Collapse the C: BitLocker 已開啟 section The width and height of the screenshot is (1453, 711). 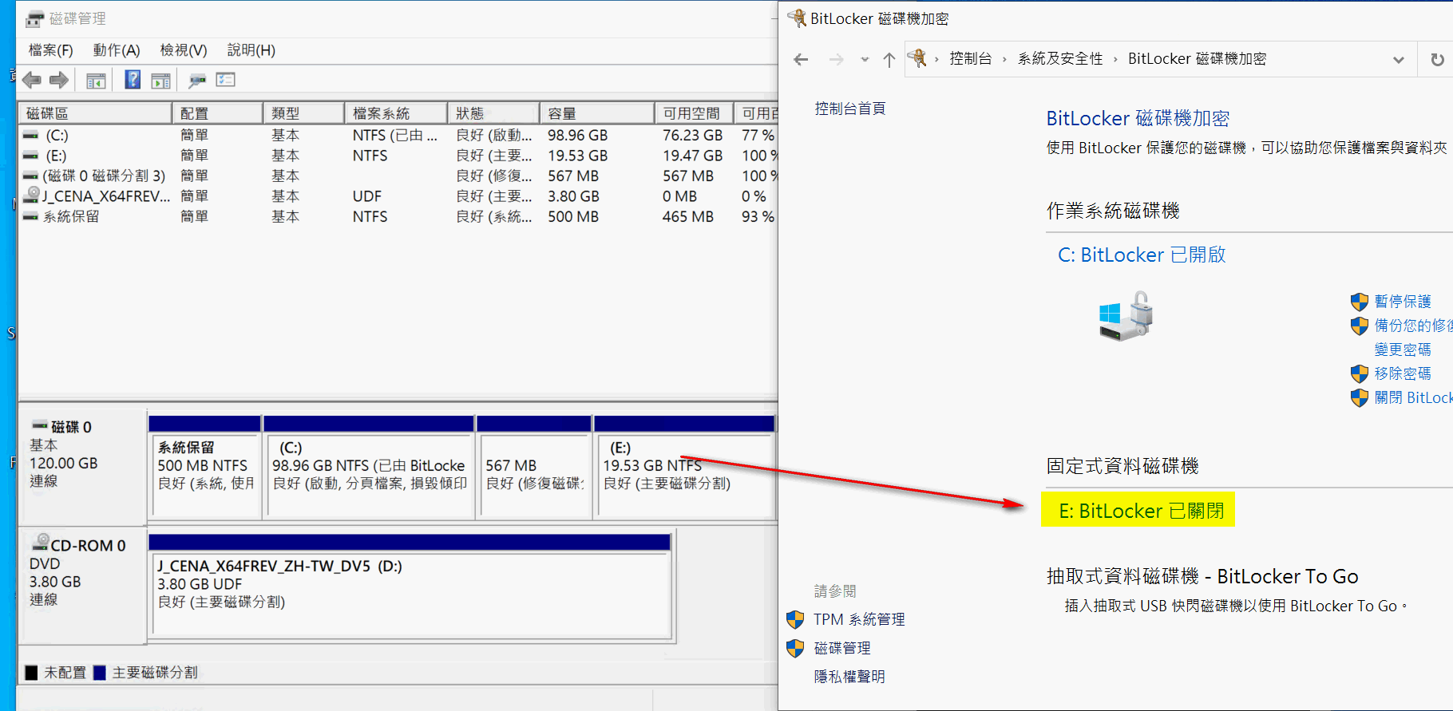(x=1142, y=255)
